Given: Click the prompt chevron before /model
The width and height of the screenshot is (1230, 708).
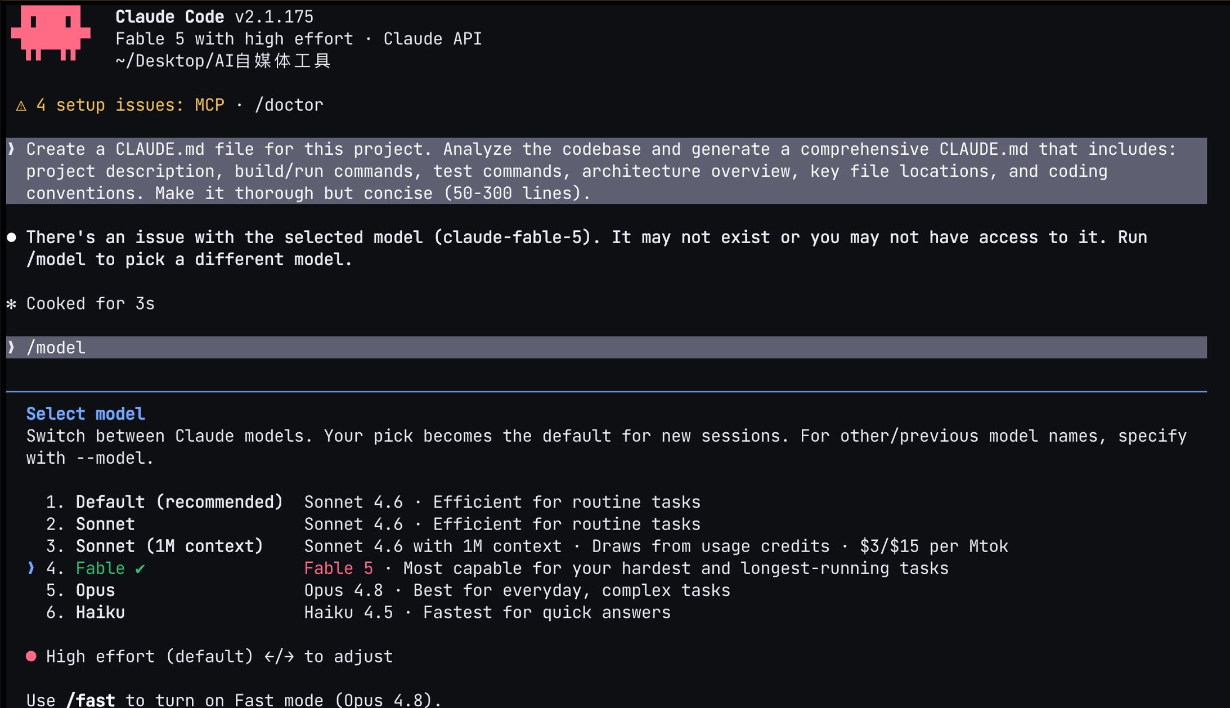Looking at the screenshot, I should pos(11,348).
